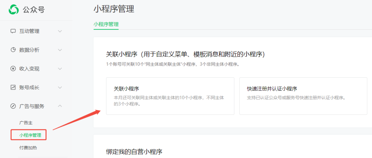
Task: Open the 付费加热 submenu item
Action: [28, 148]
